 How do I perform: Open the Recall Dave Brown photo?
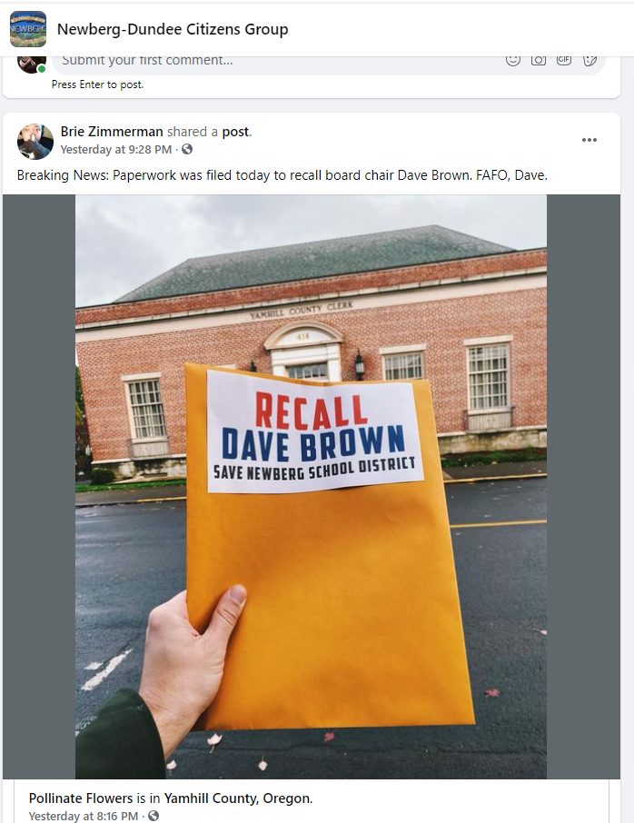pos(312,487)
